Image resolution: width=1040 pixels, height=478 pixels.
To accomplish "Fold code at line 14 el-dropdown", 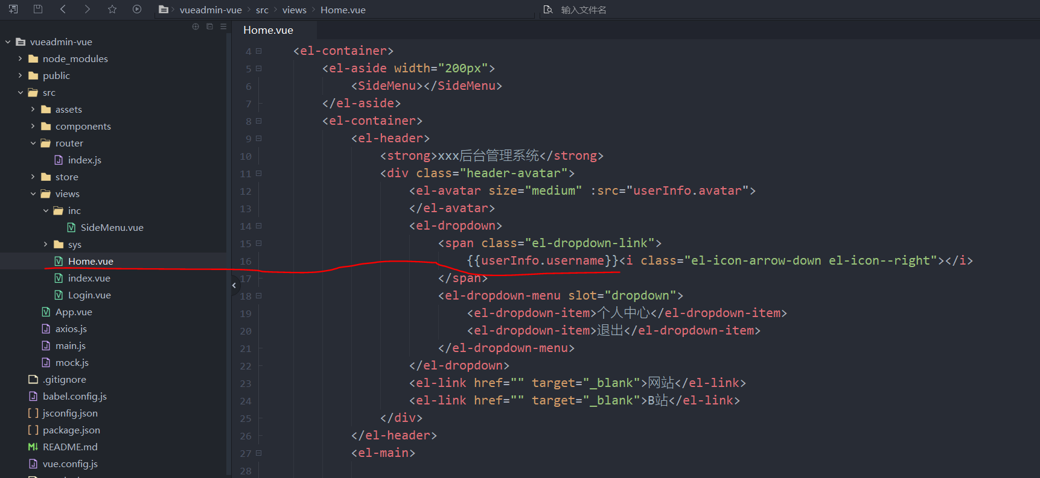I will tap(258, 226).
